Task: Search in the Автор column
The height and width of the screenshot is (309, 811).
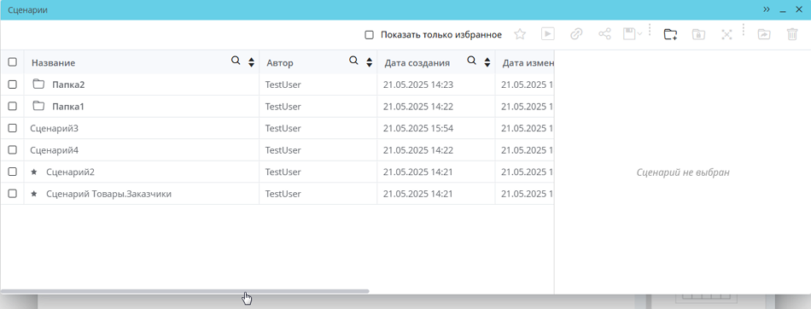Action: (353, 61)
